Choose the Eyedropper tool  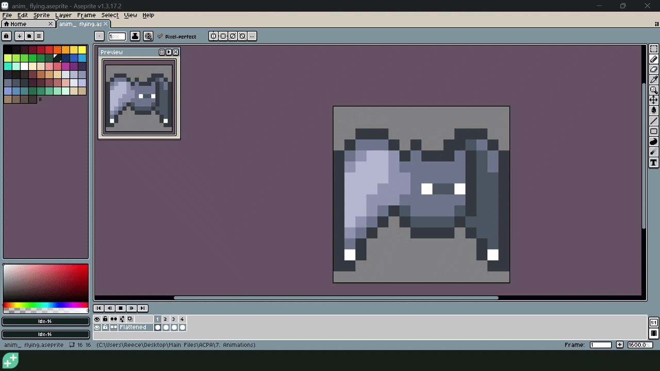654,80
